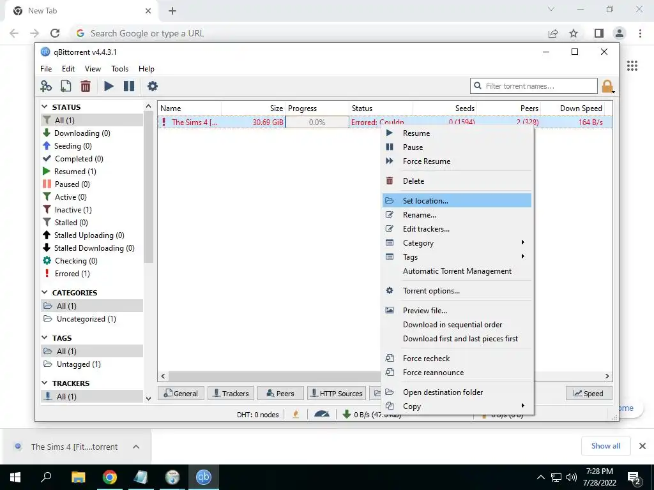Click the Filter torrent names field
Image resolution: width=654 pixels, height=490 pixels.
534,86
